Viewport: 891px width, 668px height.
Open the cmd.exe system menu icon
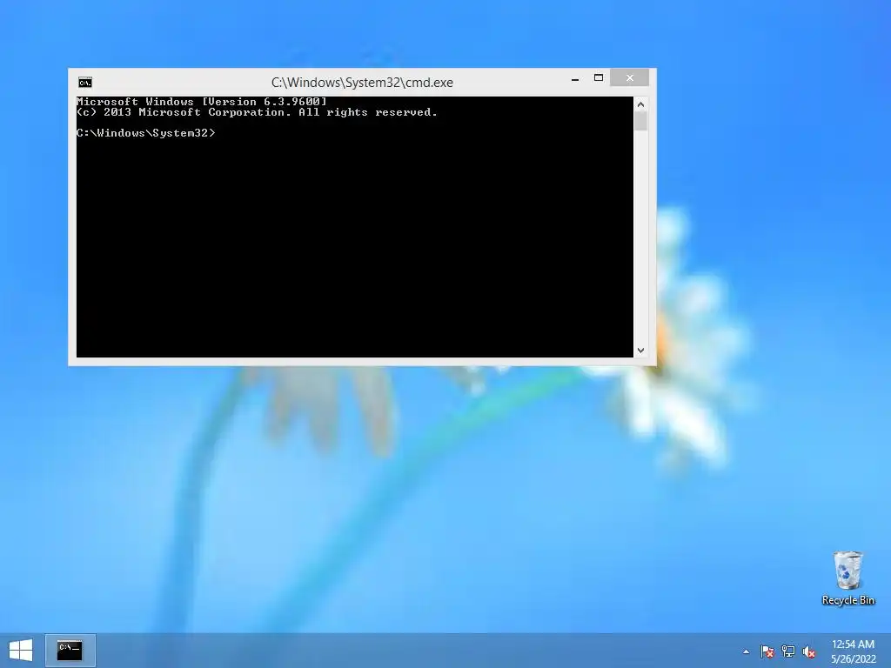pos(85,83)
